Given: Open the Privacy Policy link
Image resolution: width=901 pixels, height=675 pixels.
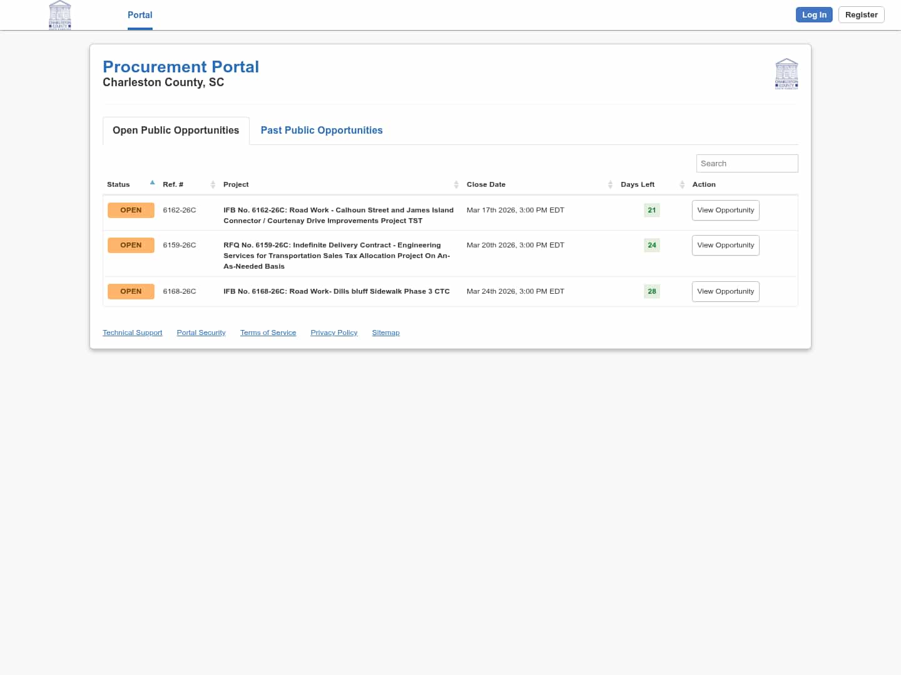Looking at the screenshot, I should (333, 332).
